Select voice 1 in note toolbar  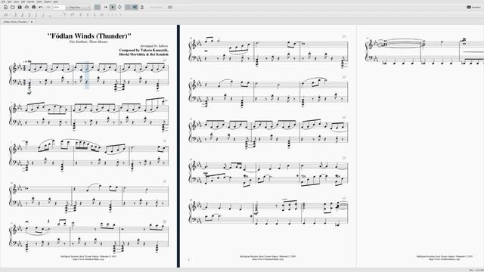click(109, 15)
